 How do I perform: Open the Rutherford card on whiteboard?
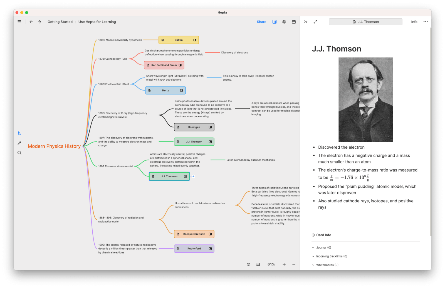[194, 249]
